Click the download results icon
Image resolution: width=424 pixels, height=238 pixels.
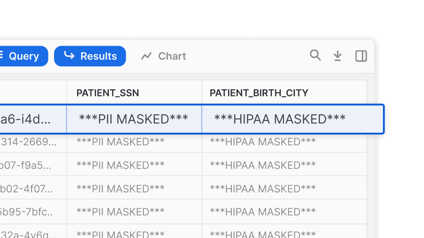(338, 56)
